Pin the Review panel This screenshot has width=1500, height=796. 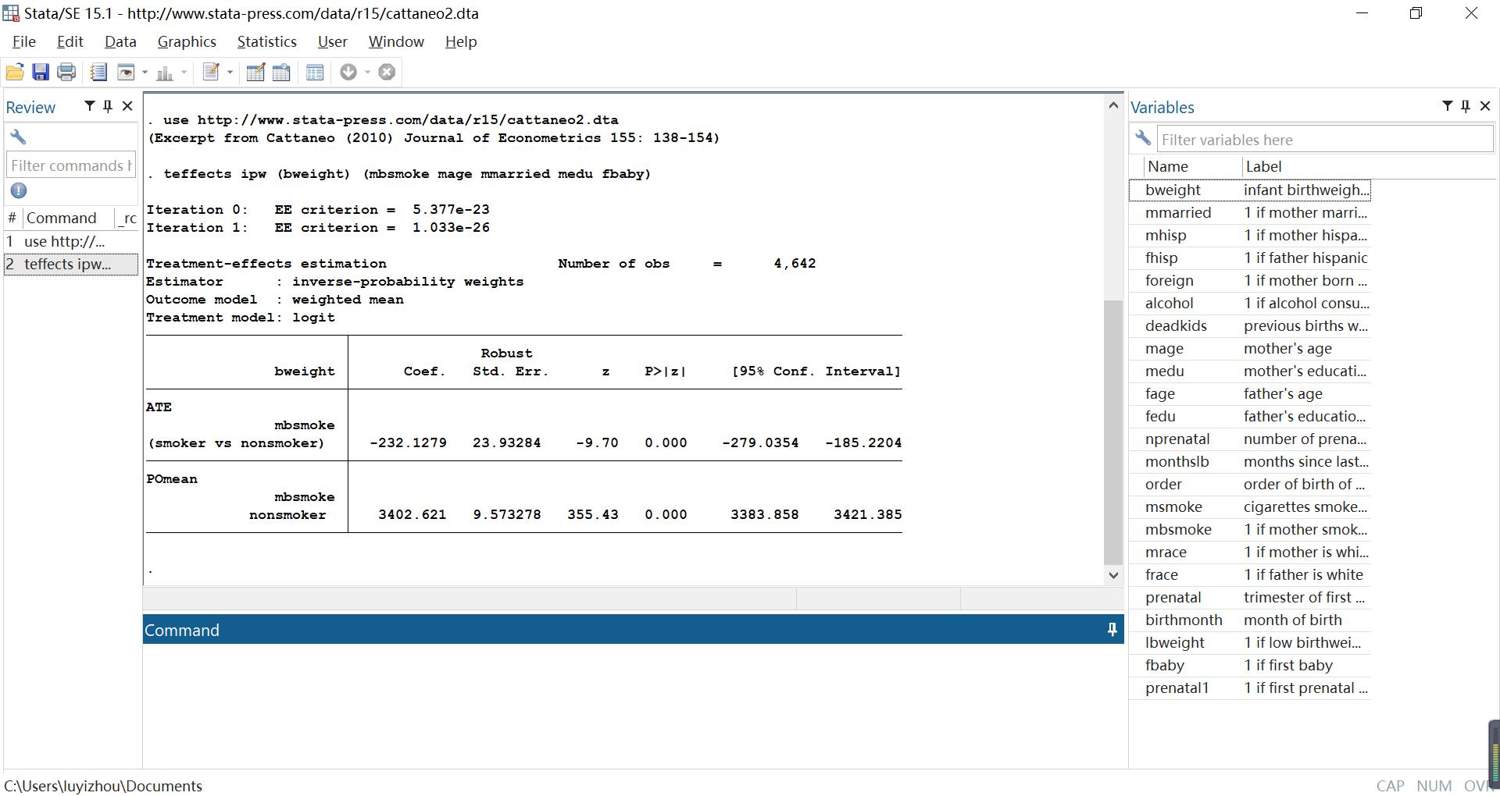click(108, 106)
